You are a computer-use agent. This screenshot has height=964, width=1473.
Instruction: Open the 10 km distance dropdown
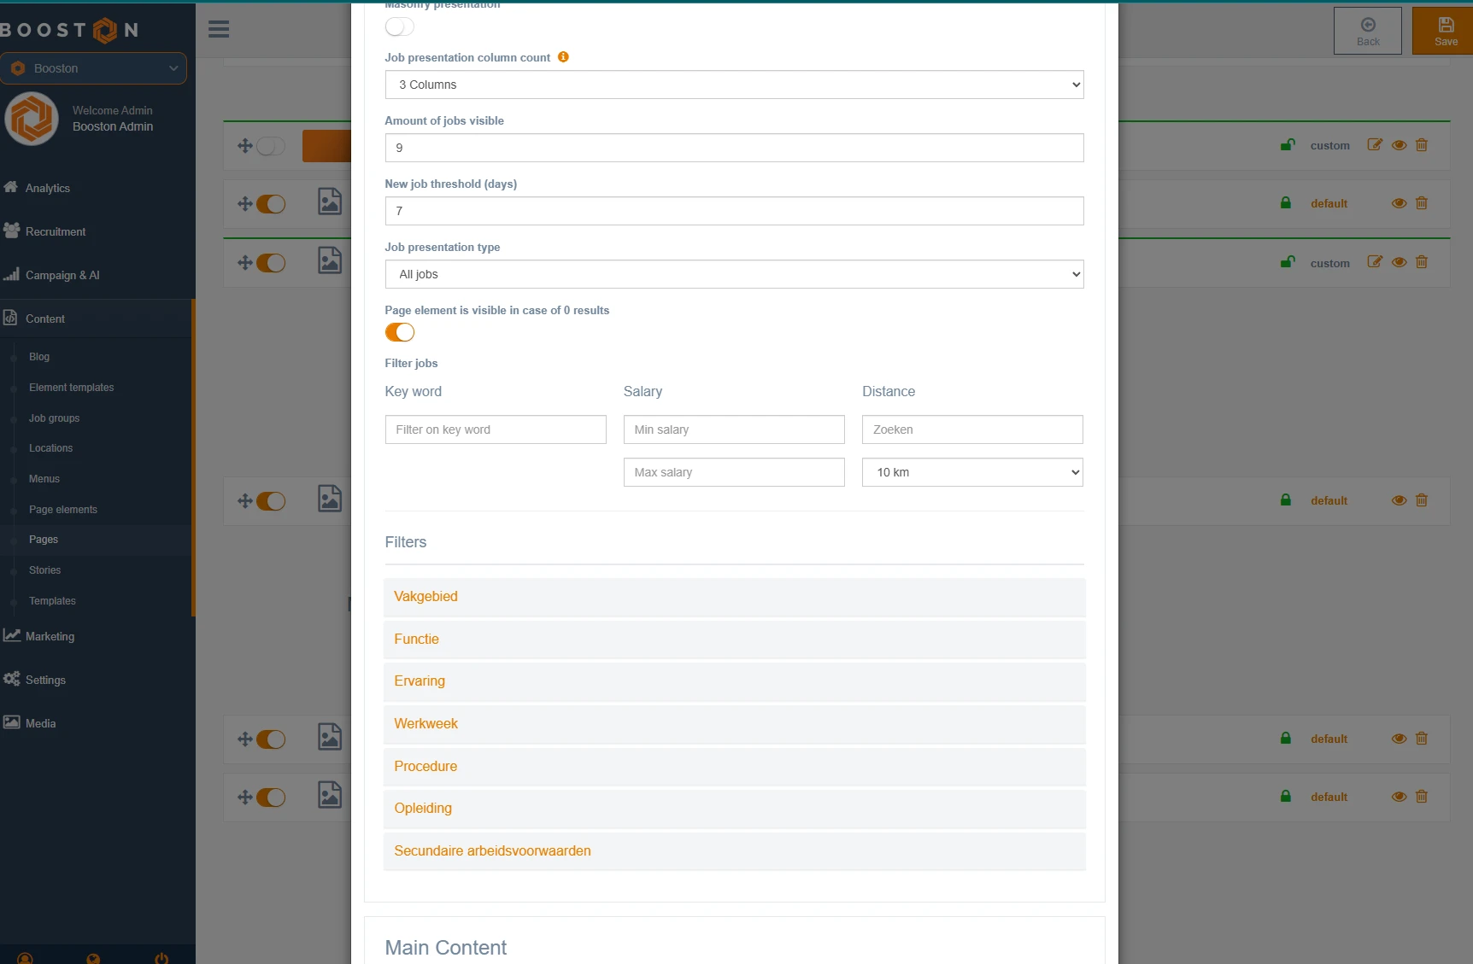(972, 472)
